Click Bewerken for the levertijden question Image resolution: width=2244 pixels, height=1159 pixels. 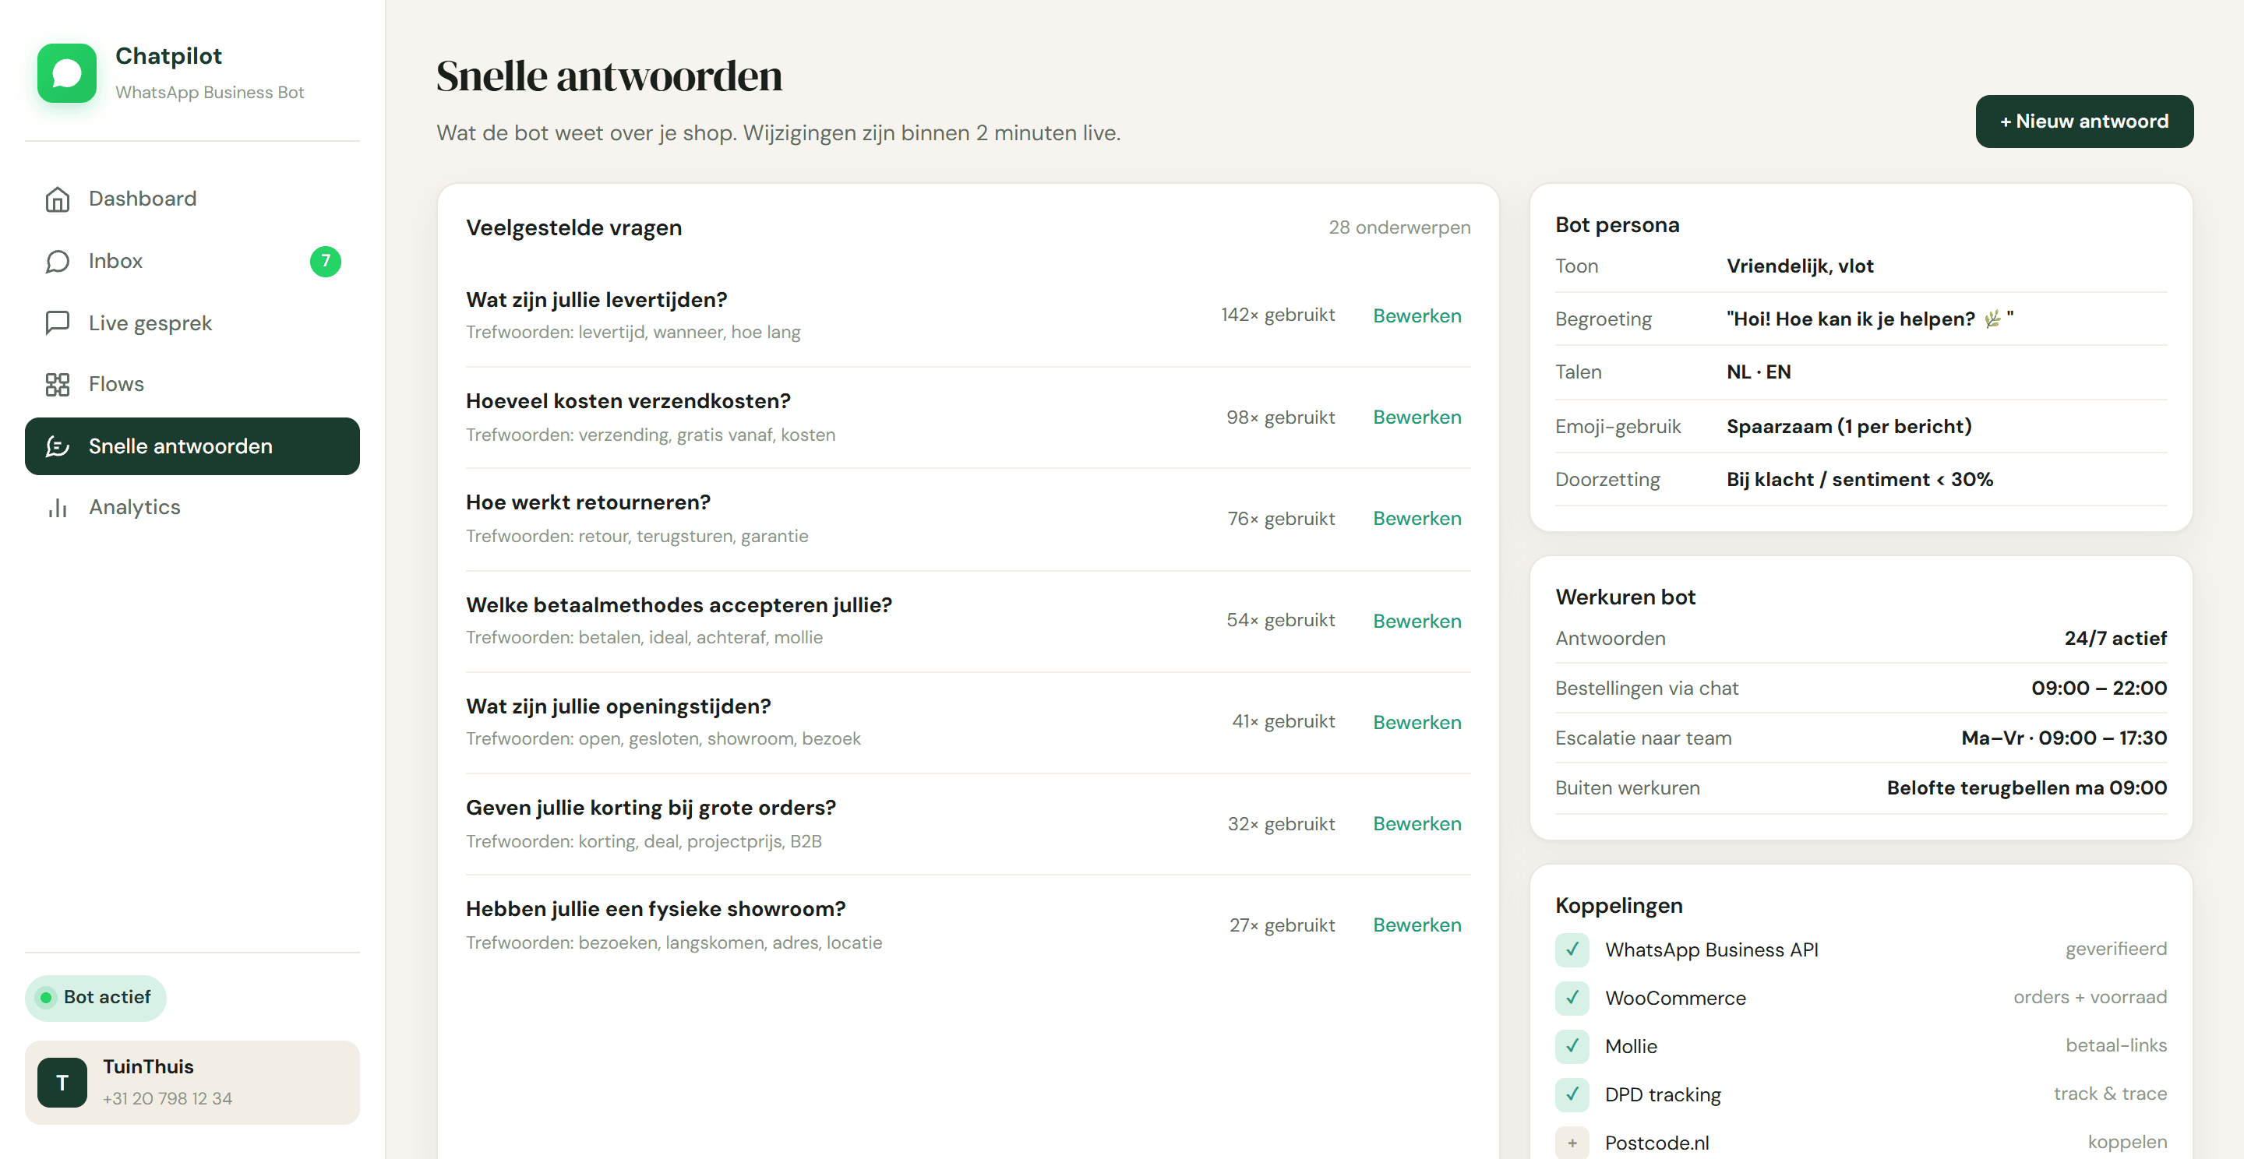click(1417, 316)
